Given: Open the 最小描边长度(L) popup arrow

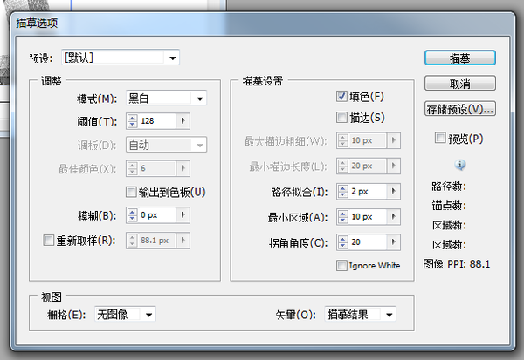Looking at the screenshot, I should click(393, 166).
